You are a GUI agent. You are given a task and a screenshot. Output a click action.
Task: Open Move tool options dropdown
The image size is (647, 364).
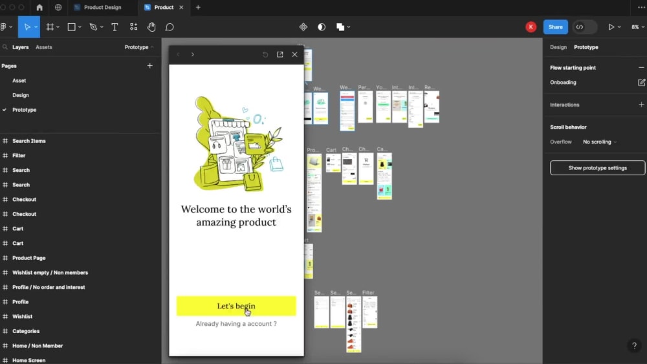click(36, 27)
